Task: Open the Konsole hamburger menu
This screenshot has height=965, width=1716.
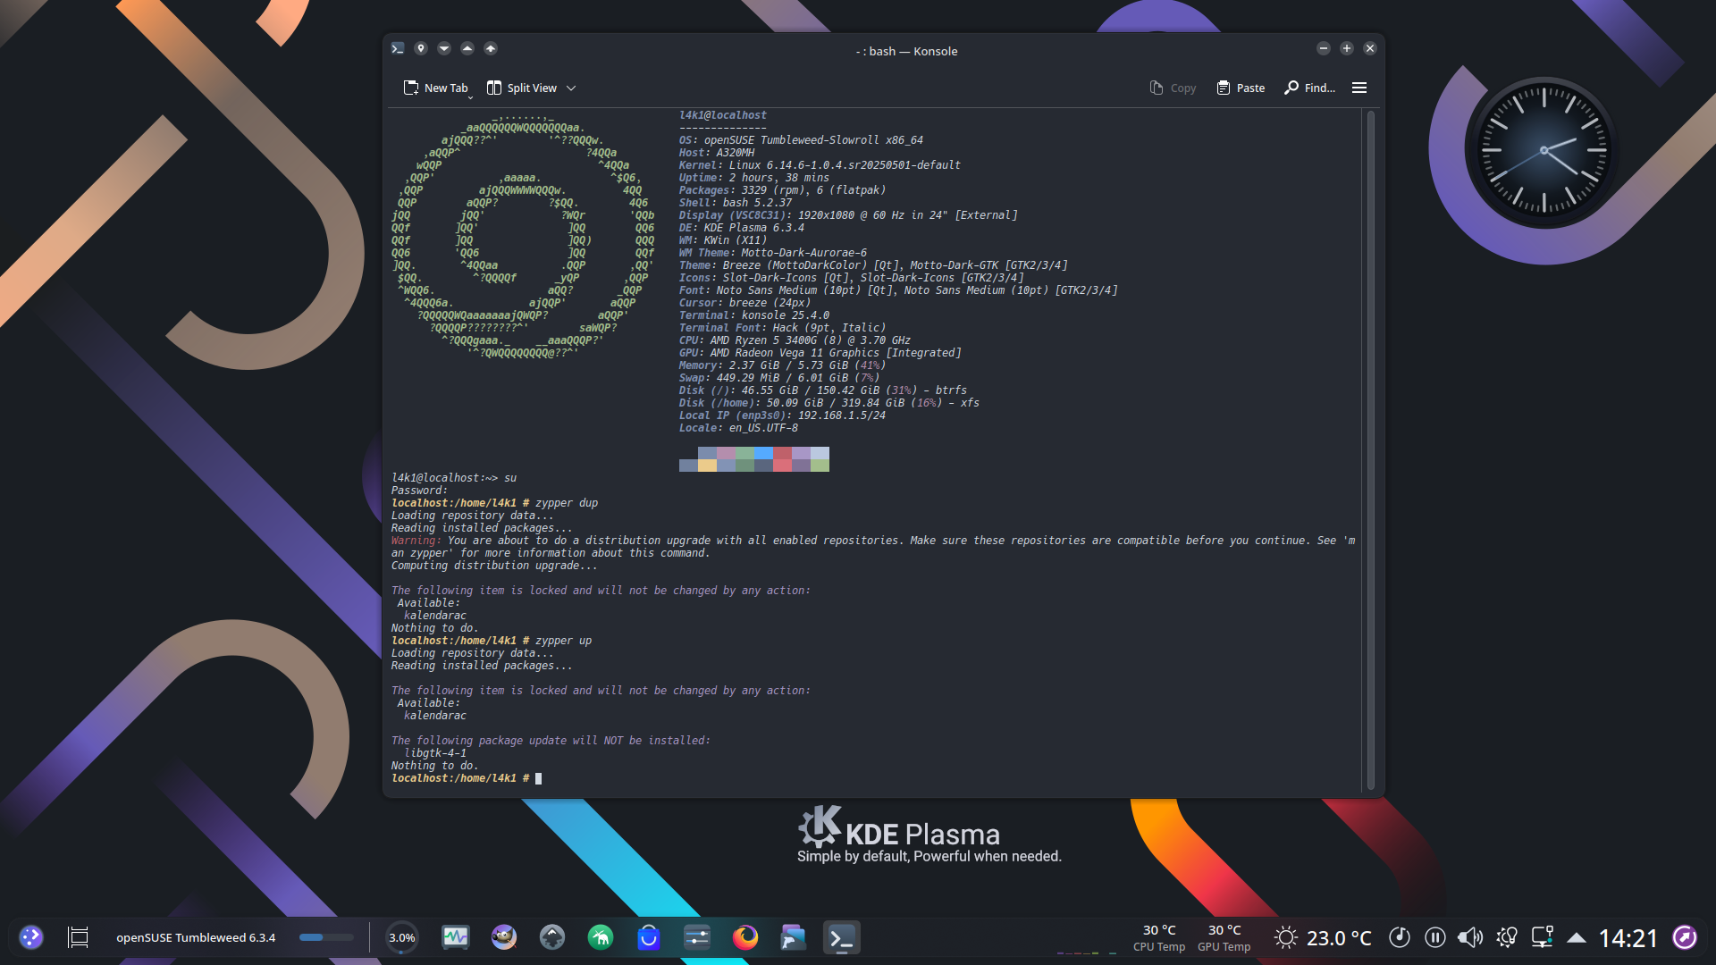Action: coord(1359,88)
